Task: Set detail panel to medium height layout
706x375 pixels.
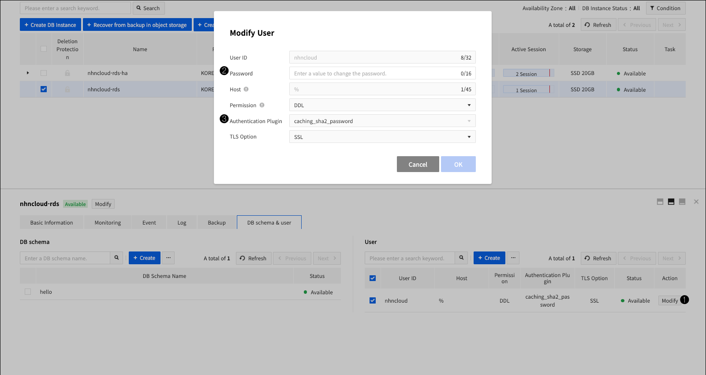Action: point(671,202)
